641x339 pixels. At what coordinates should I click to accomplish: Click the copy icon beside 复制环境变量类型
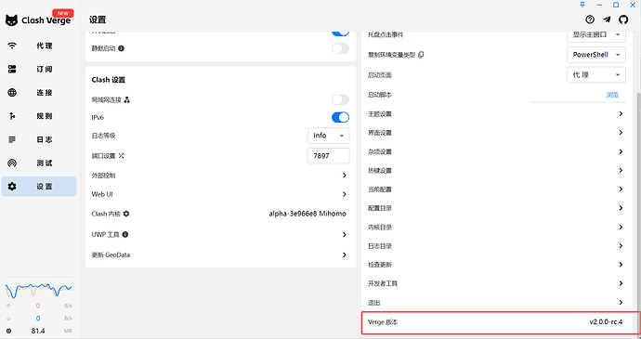click(x=421, y=55)
